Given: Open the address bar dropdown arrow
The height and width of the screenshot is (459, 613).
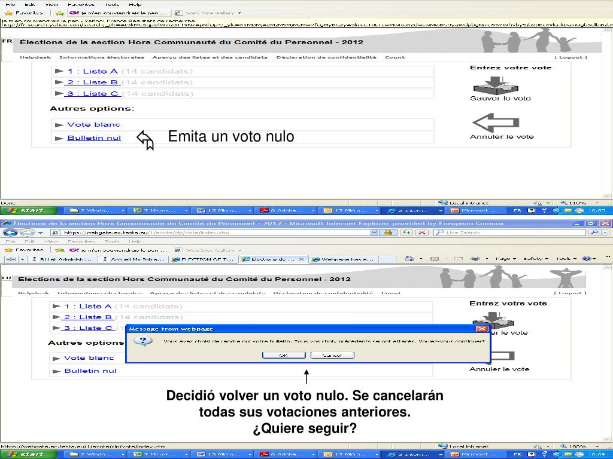Looking at the screenshot, I should click(375, 232).
